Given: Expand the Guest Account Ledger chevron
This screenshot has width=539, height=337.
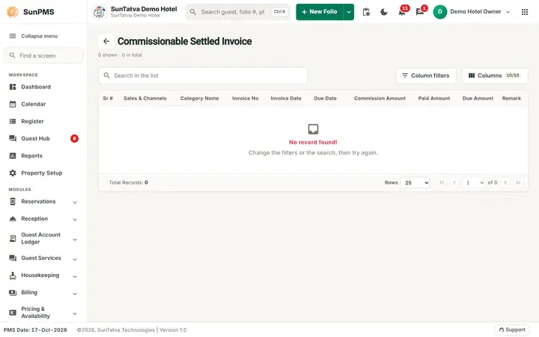Looking at the screenshot, I should click(75, 240).
